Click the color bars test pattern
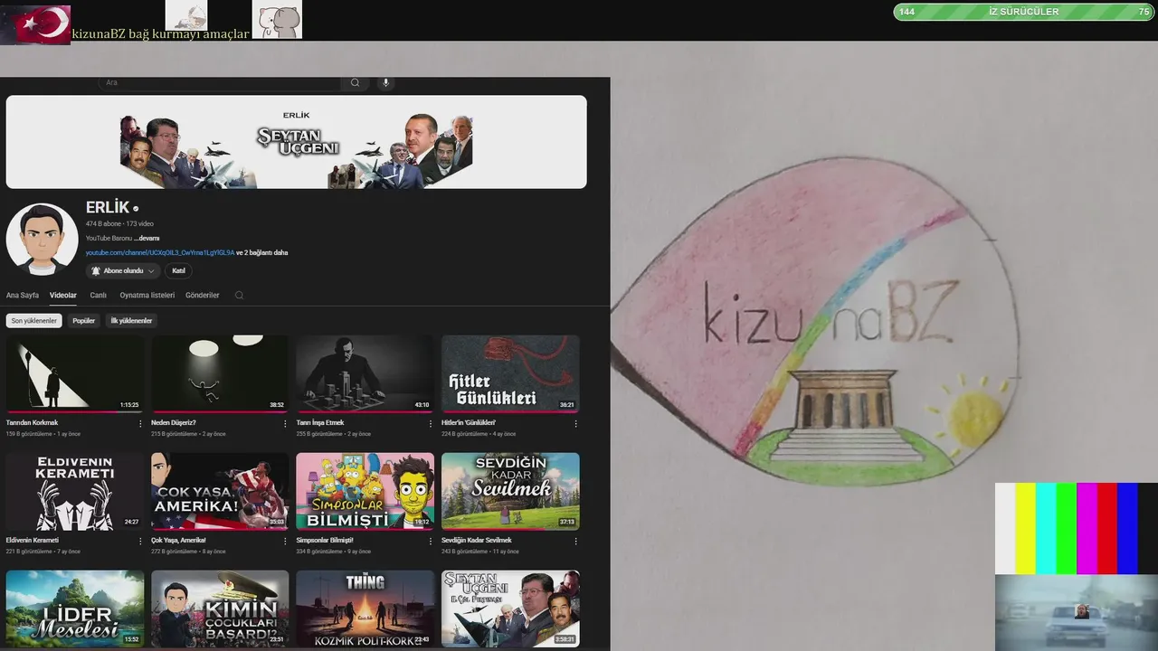The width and height of the screenshot is (1158, 651). click(1076, 528)
